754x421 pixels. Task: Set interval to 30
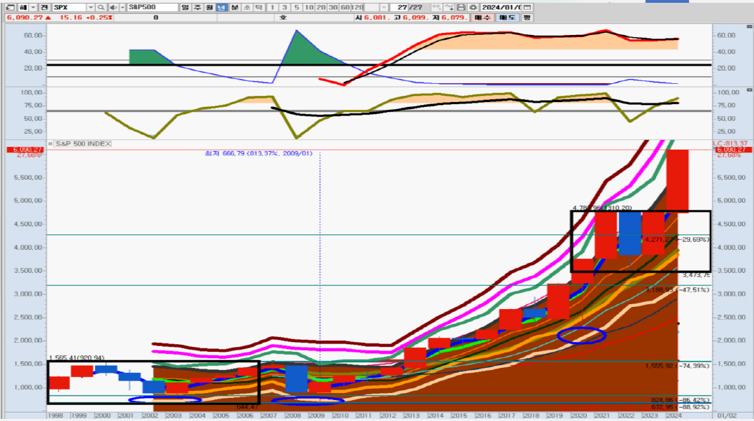[333, 8]
